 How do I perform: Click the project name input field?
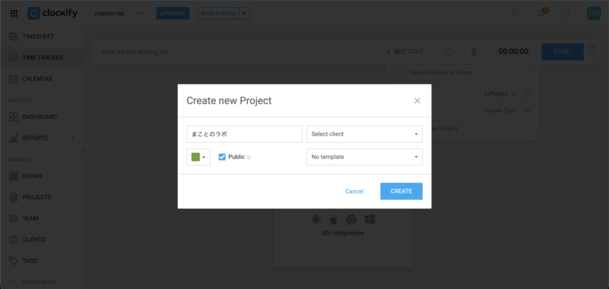tap(244, 134)
